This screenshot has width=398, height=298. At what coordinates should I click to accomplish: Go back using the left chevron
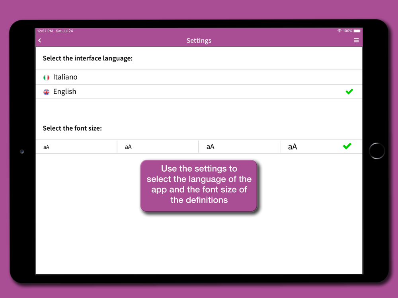[39, 40]
